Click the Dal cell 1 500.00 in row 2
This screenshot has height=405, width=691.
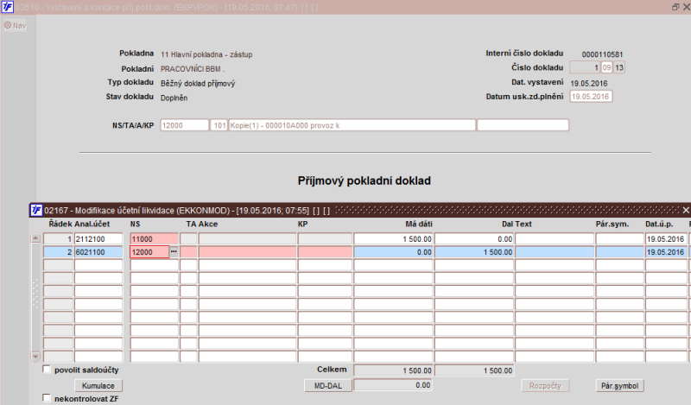(x=474, y=252)
